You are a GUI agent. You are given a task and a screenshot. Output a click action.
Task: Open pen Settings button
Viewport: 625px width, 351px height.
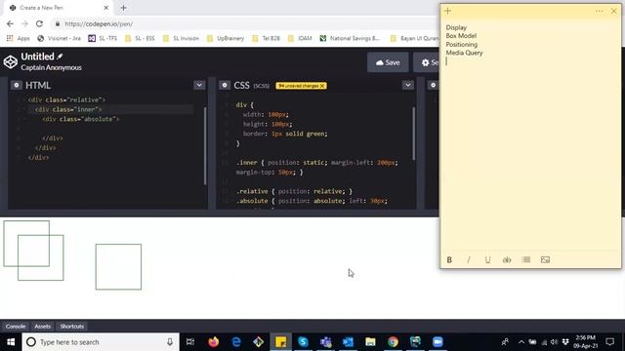(427, 62)
